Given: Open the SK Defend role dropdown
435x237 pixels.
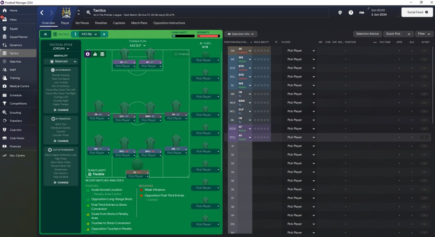Looking at the screenshot, I should click(245, 51).
